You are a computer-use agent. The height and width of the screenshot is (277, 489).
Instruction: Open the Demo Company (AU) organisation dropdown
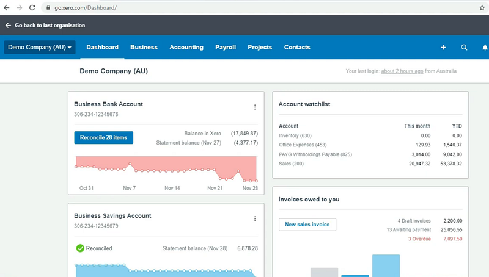(x=40, y=48)
